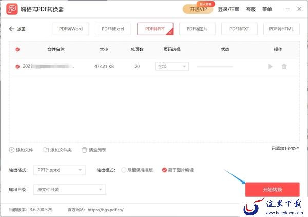Open the PPT(*.pptx) output format dropdown
The width and height of the screenshot is (308, 217).
pyautogui.click(x=60, y=170)
